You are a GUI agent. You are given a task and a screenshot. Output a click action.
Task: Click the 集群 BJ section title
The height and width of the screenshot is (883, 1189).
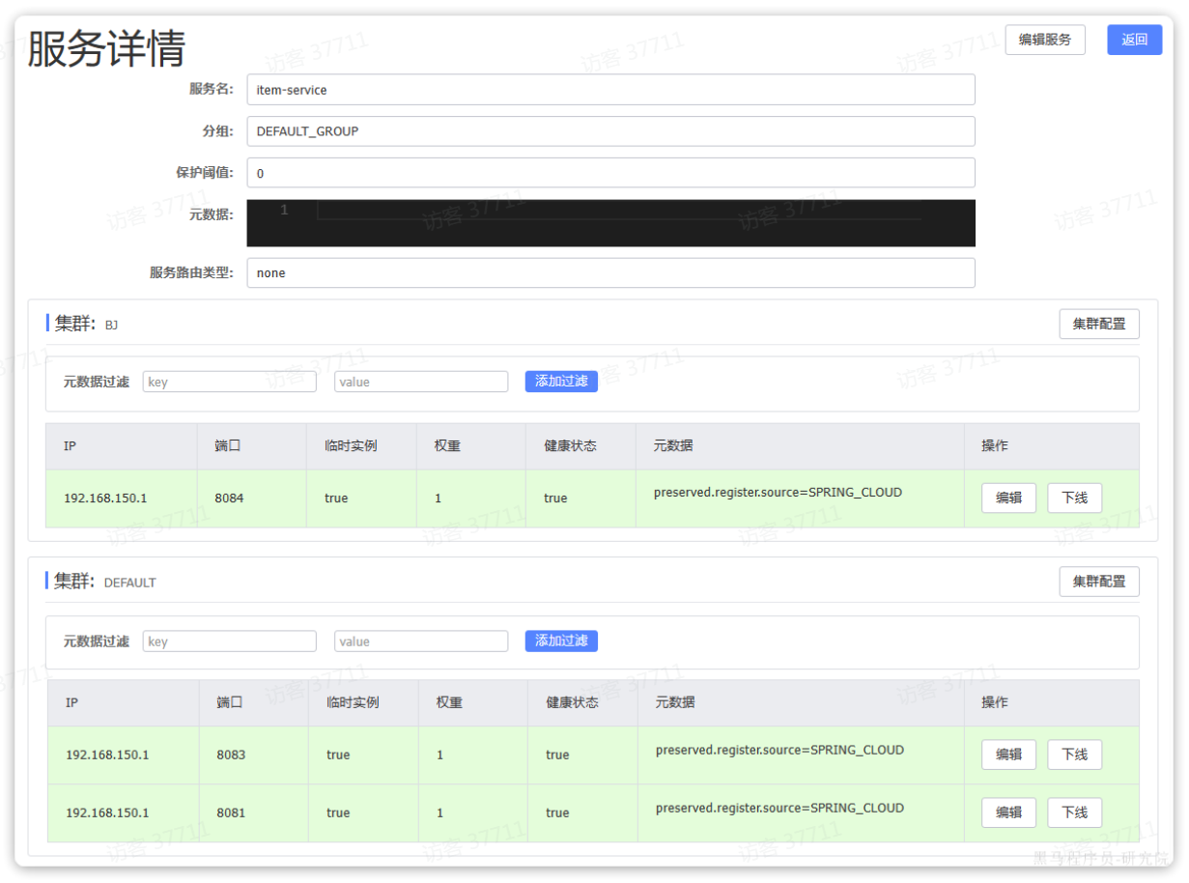[x=86, y=324]
